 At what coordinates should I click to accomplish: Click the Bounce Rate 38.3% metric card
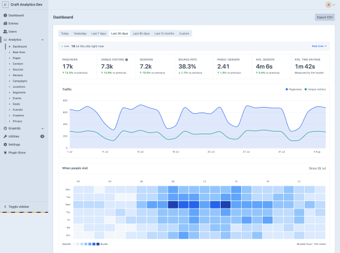(x=194, y=66)
